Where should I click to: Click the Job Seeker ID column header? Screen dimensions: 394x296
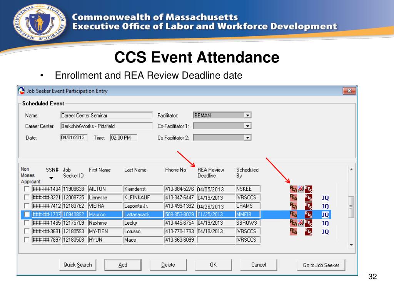pyautogui.click(x=73, y=173)
